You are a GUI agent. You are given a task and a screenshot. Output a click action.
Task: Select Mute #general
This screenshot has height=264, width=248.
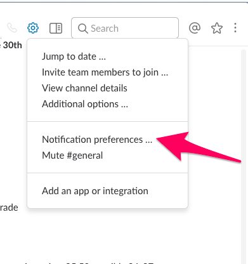tap(72, 155)
